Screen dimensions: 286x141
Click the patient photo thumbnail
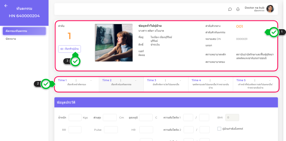[114, 43]
